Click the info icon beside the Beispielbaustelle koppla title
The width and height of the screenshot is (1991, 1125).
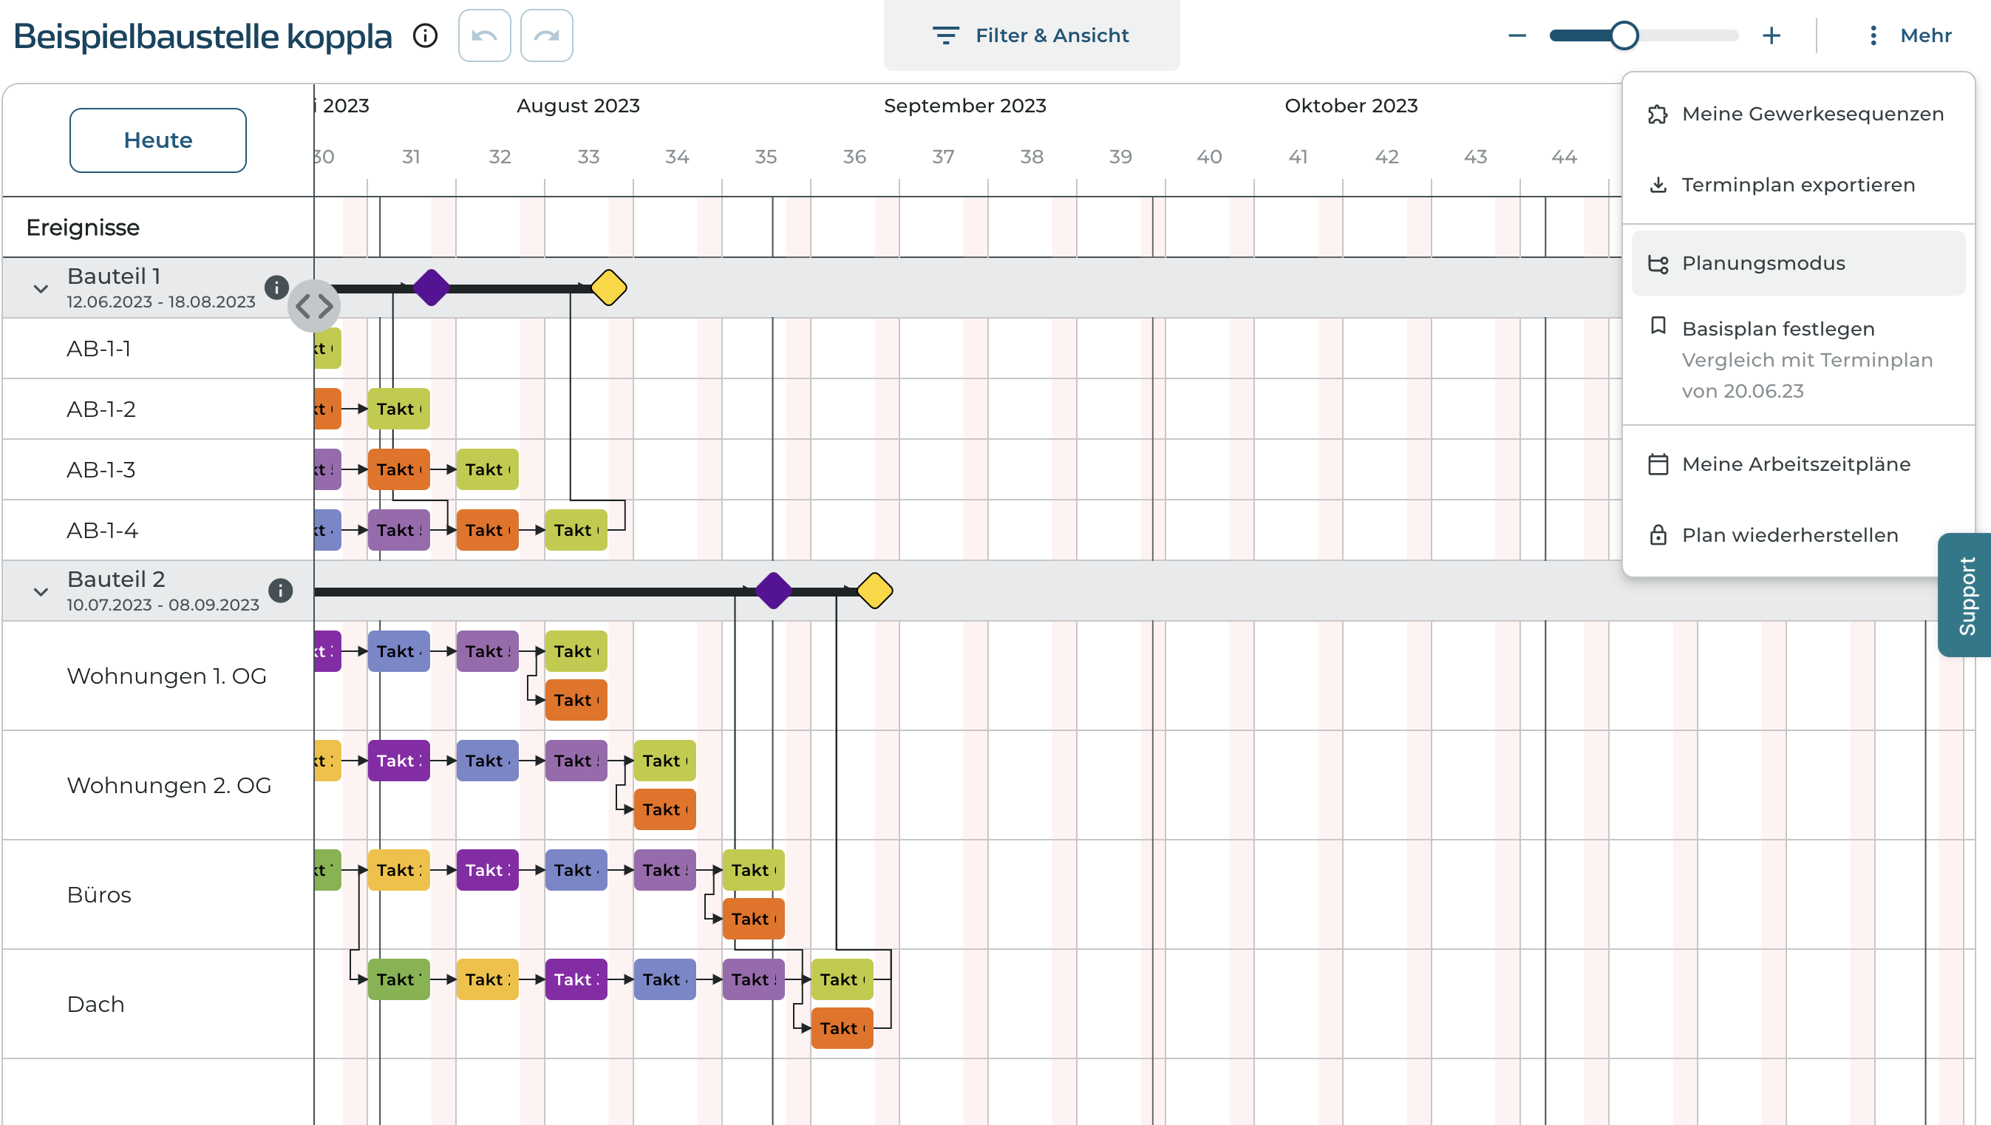coord(425,35)
